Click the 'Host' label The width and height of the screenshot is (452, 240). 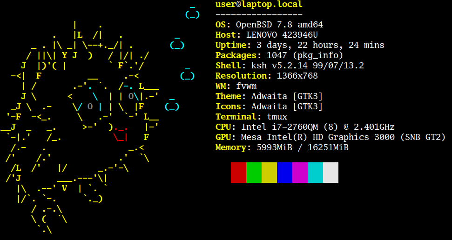click(226, 35)
